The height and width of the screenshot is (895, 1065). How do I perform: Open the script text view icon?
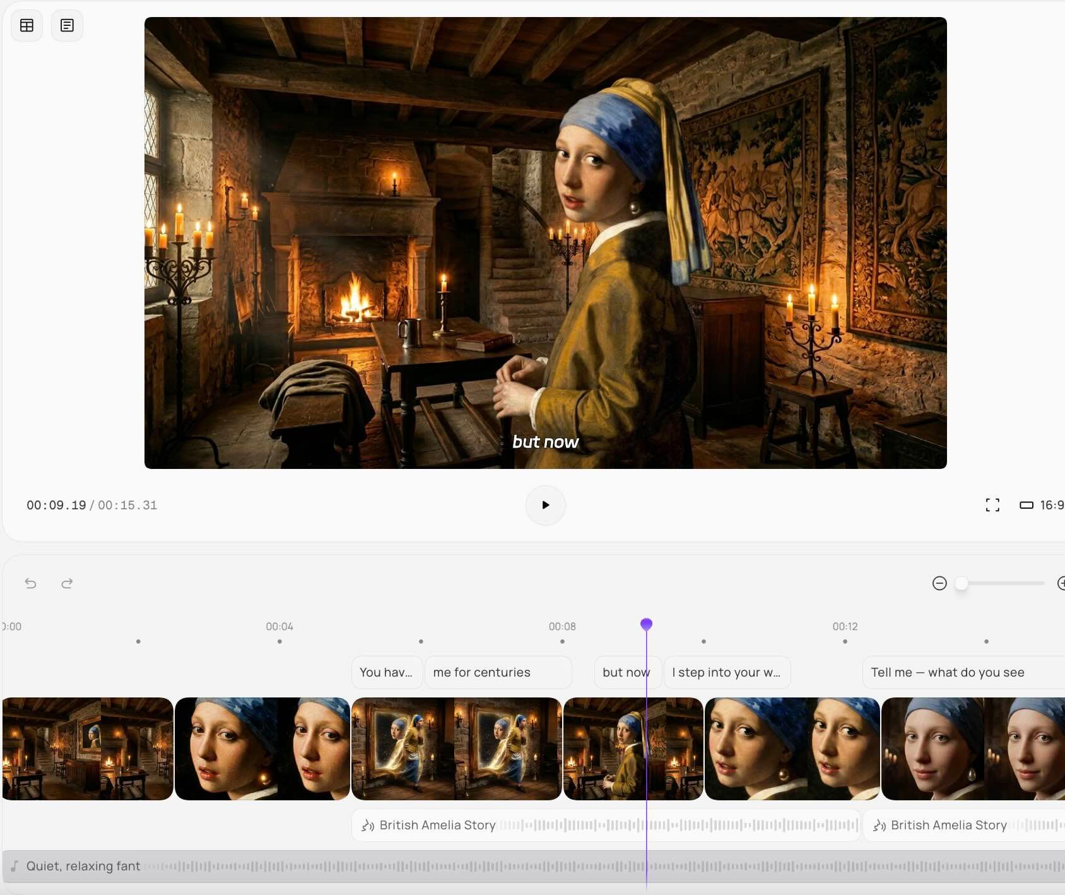pos(67,26)
